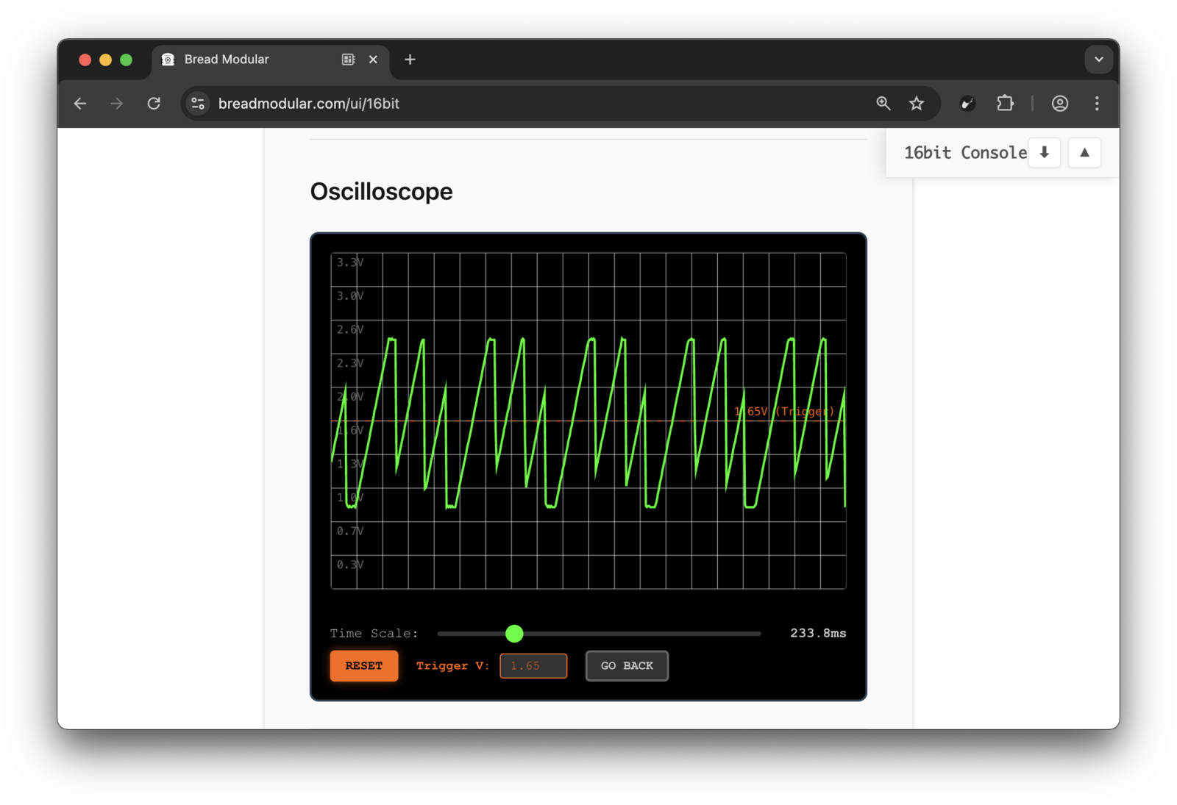Close the Bread Modular tab
The height and width of the screenshot is (805, 1177).
pyautogui.click(x=374, y=60)
